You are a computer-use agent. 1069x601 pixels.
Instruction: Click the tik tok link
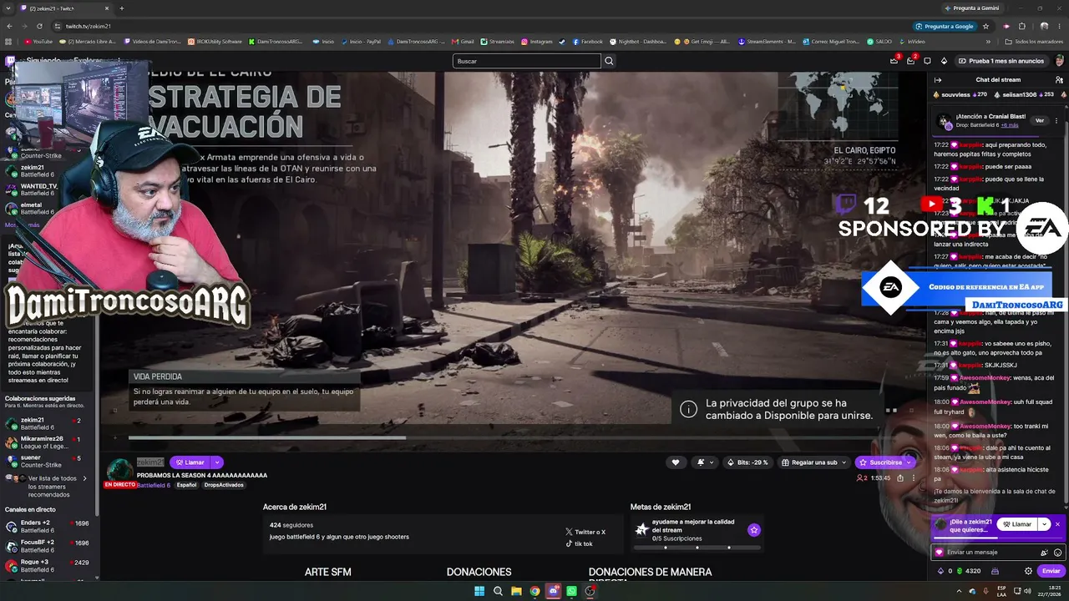(579, 543)
